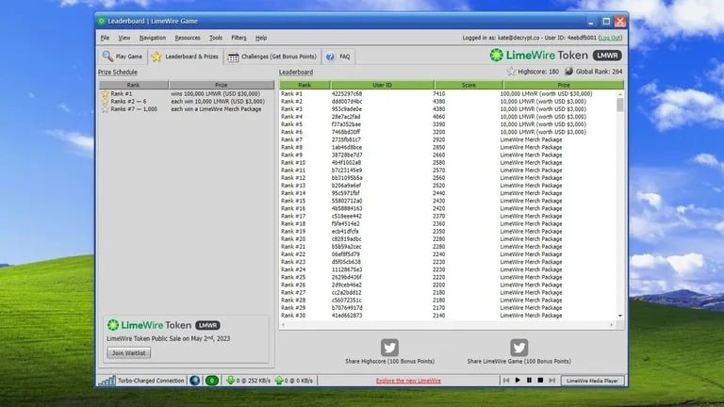
Task: Open the View menu
Action: [x=124, y=38]
